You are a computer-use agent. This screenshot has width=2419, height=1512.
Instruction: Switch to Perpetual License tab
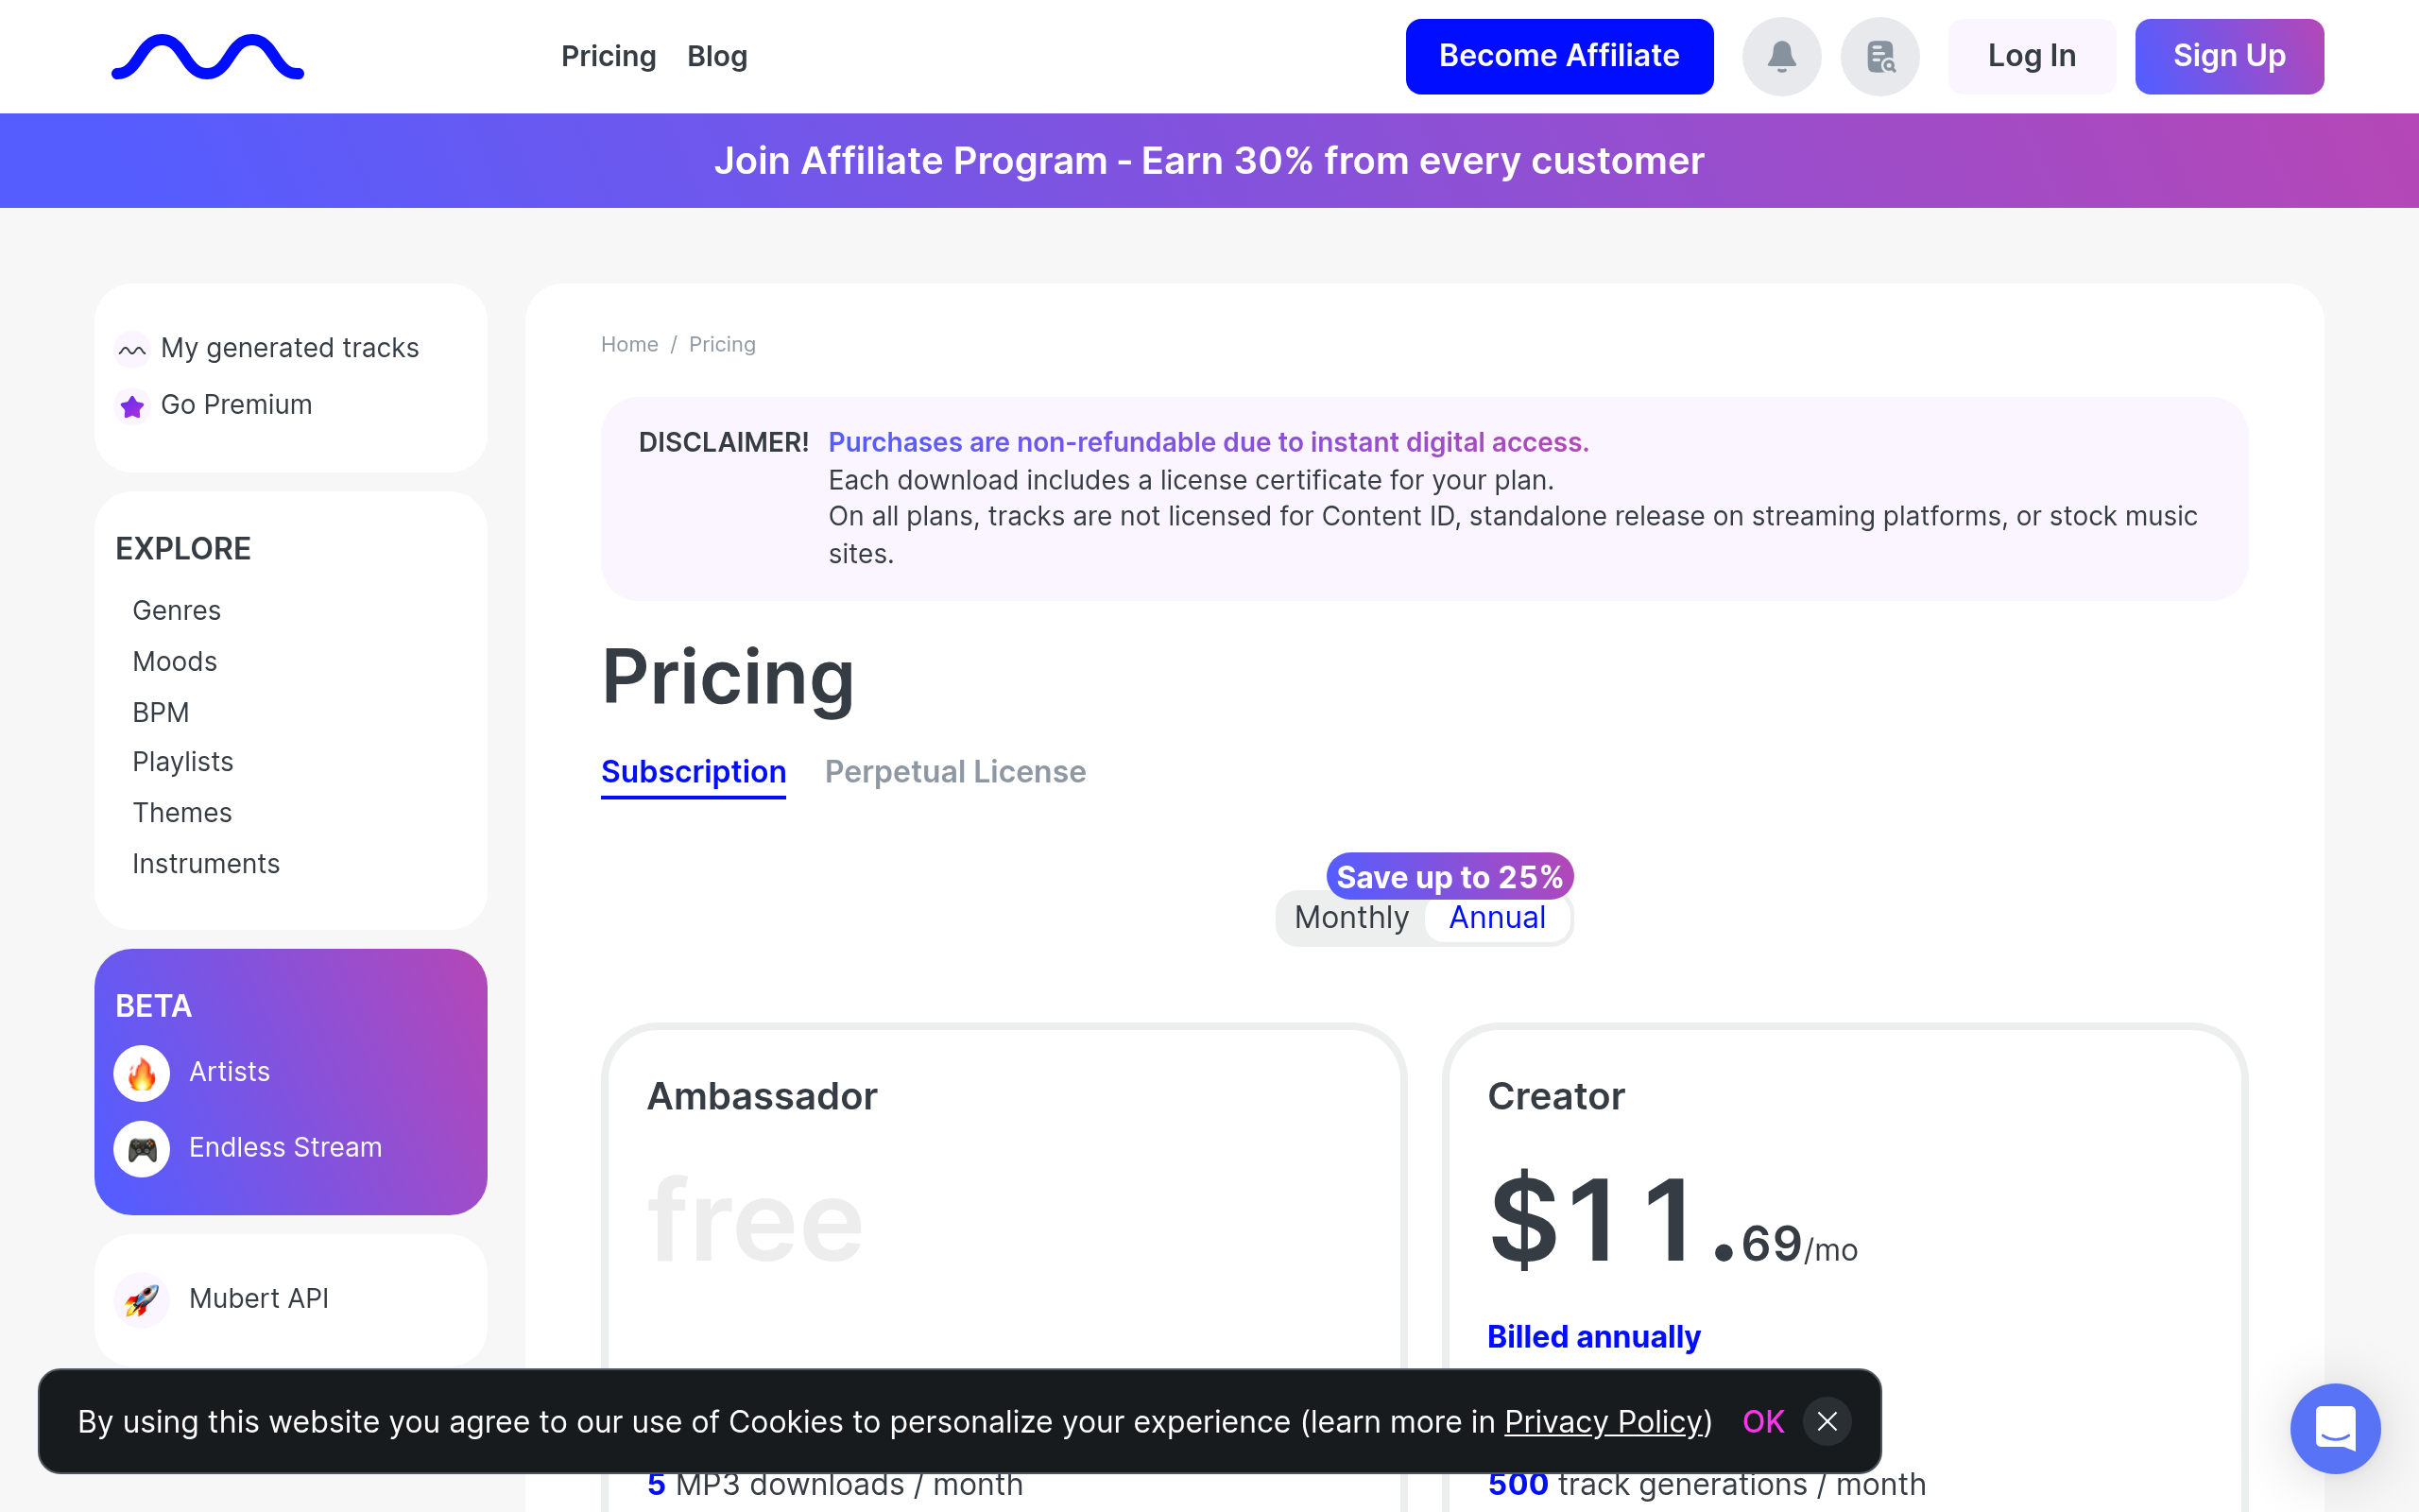coord(954,772)
